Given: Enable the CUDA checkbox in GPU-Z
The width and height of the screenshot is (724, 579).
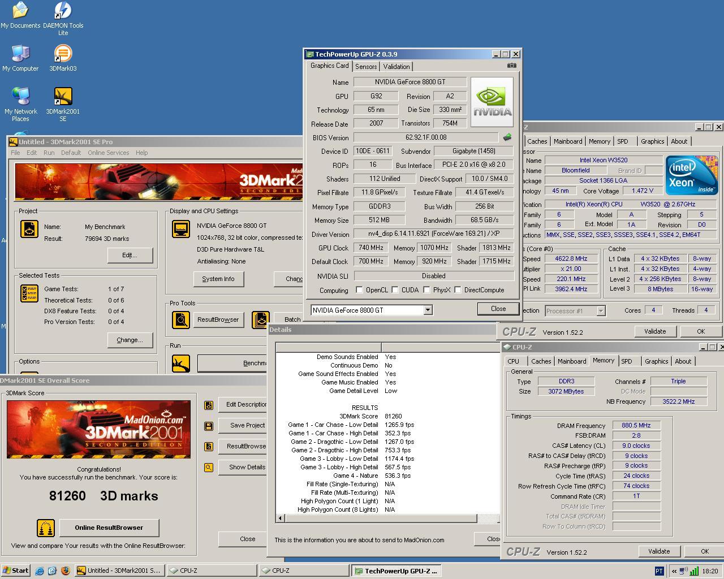Looking at the screenshot, I should [395, 290].
